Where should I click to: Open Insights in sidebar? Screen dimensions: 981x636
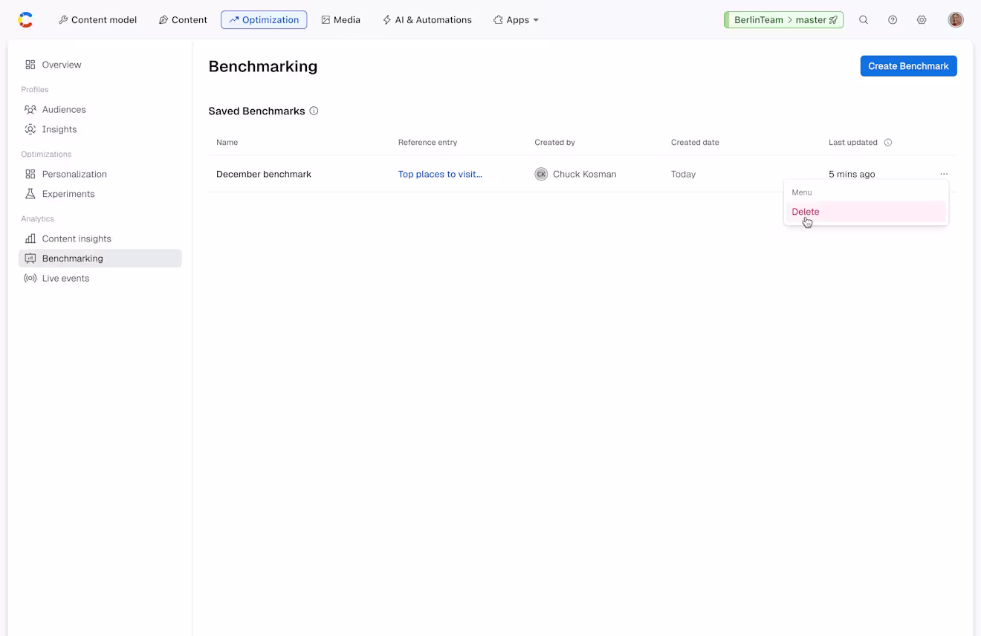click(x=100, y=129)
